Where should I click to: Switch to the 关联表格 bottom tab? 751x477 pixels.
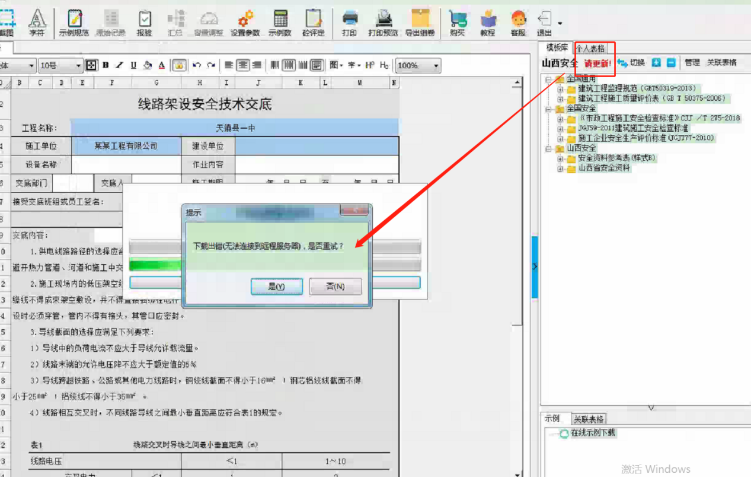coord(589,419)
